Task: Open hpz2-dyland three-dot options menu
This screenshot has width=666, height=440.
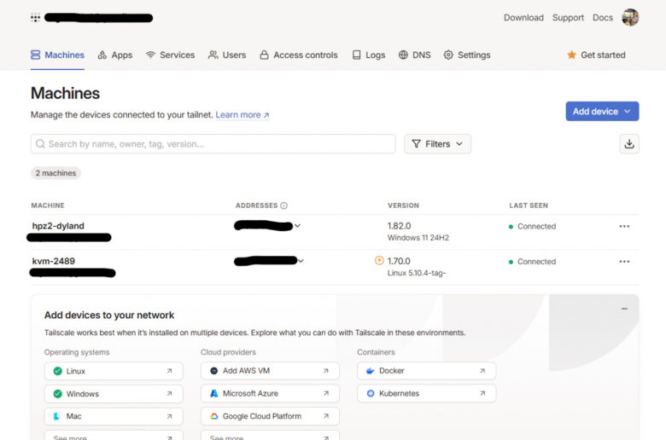Action: tap(624, 227)
